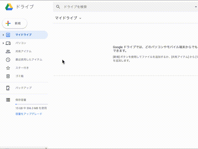Click the 新規 button
Image resolution: width=198 pixels, height=149 pixels.
(15, 24)
